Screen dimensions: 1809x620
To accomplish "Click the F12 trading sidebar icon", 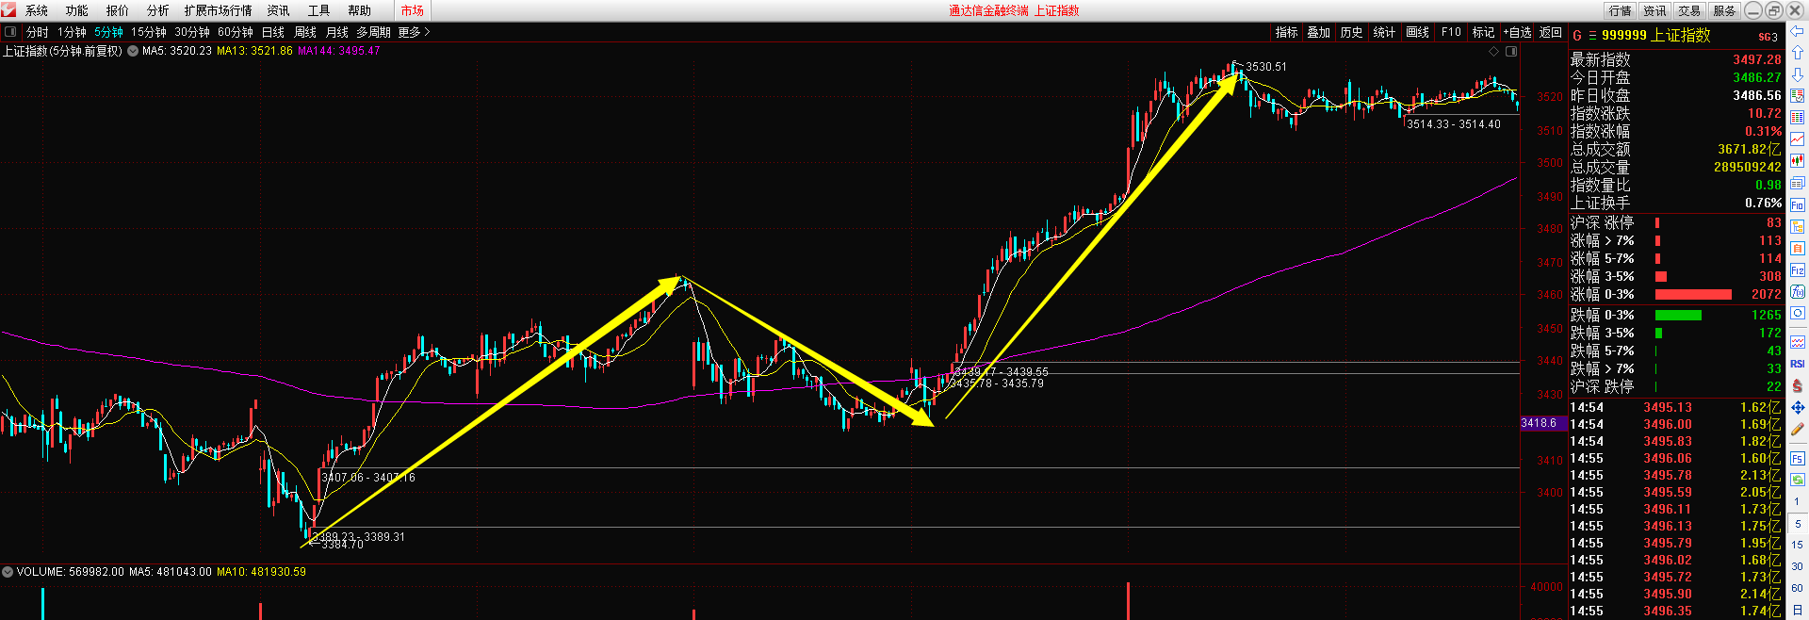I will [x=1797, y=270].
